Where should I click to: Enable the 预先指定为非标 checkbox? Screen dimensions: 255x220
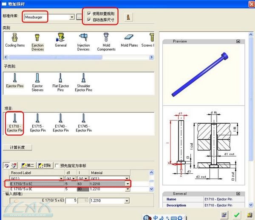pyautogui.click(x=57, y=166)
